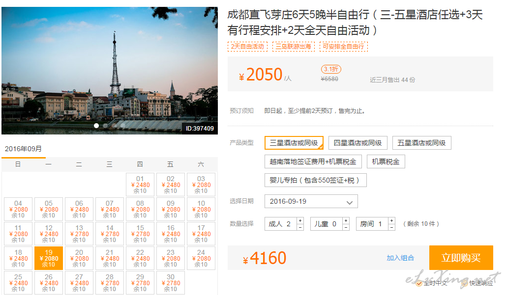This screenshot has height=295, width=506.
Task: Increase child count with plus button
Action: (346, 220)
